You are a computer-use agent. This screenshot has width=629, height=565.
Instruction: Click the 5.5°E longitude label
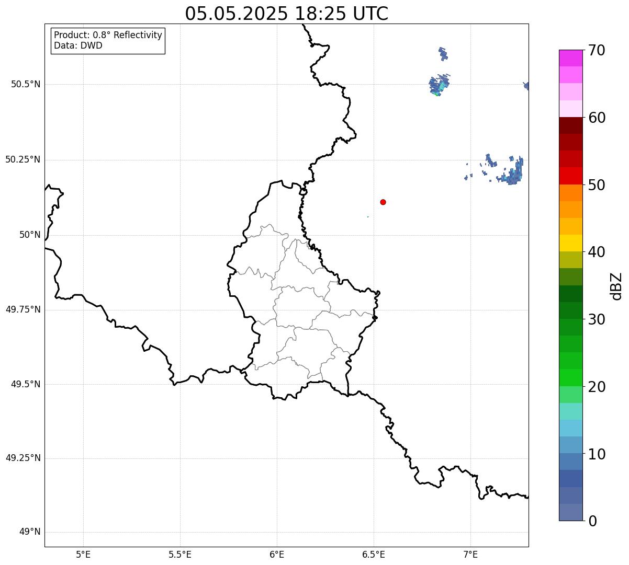(180, 554)
